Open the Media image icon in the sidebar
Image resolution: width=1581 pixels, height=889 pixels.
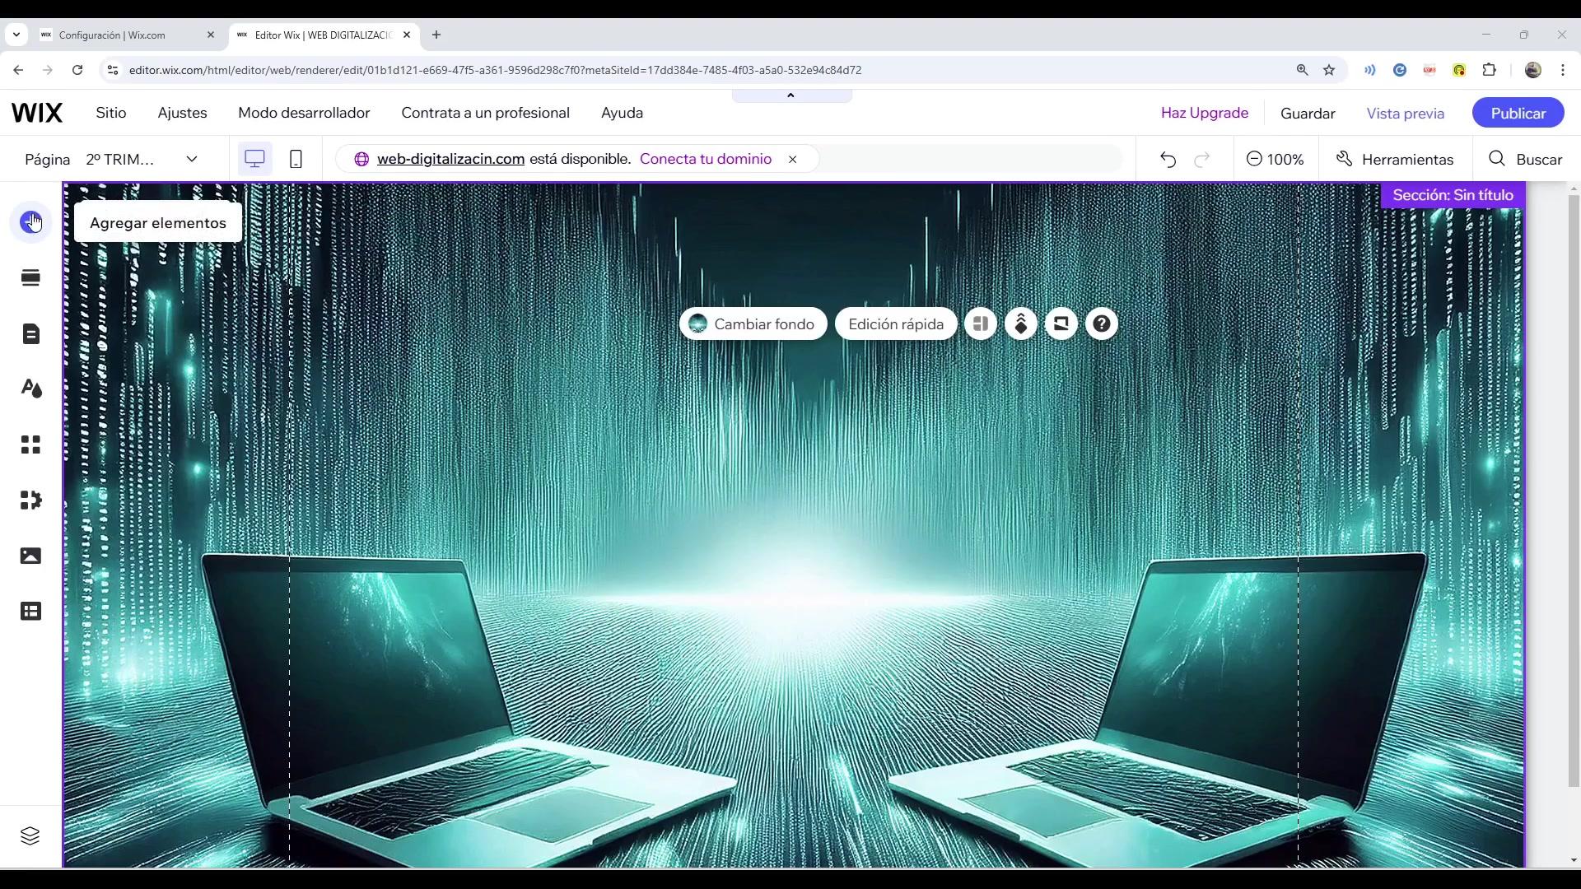coord(31,556)
